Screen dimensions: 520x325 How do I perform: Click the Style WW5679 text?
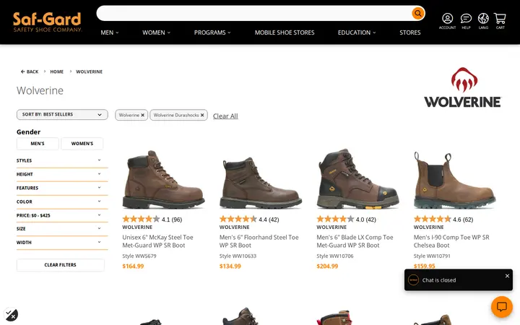click(139, 256)
